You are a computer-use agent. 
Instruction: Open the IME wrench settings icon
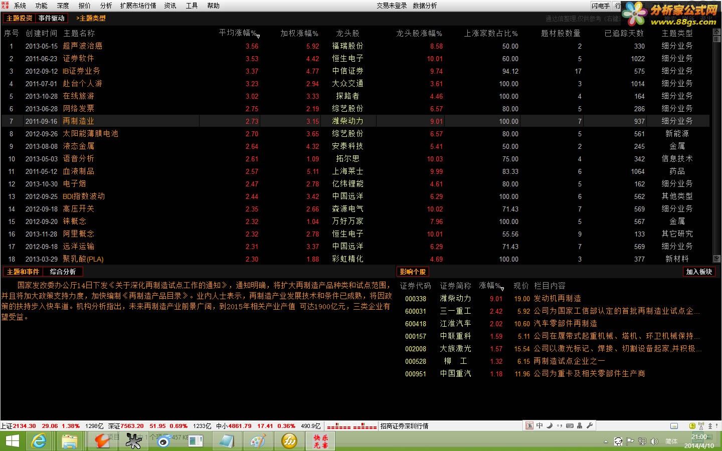(x=590, y=425)
